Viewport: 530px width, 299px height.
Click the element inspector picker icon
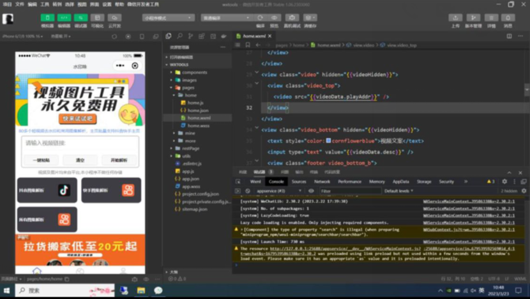tap(239, 181)
